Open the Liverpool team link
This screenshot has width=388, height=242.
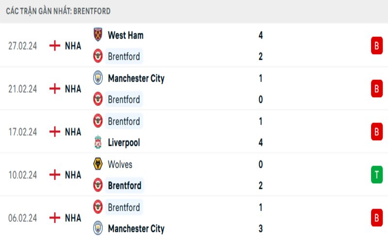click(x=124, y=143)
